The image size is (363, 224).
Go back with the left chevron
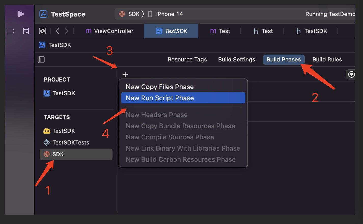click(x=57, y=31)
